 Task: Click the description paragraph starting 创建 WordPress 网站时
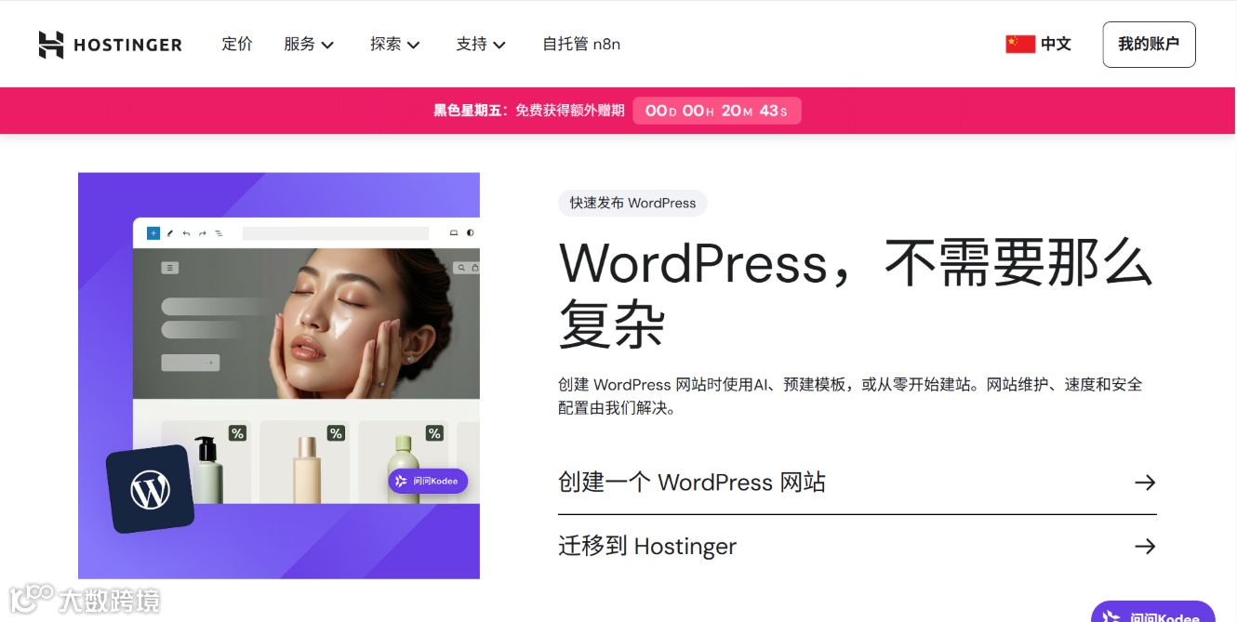[850, 396]
